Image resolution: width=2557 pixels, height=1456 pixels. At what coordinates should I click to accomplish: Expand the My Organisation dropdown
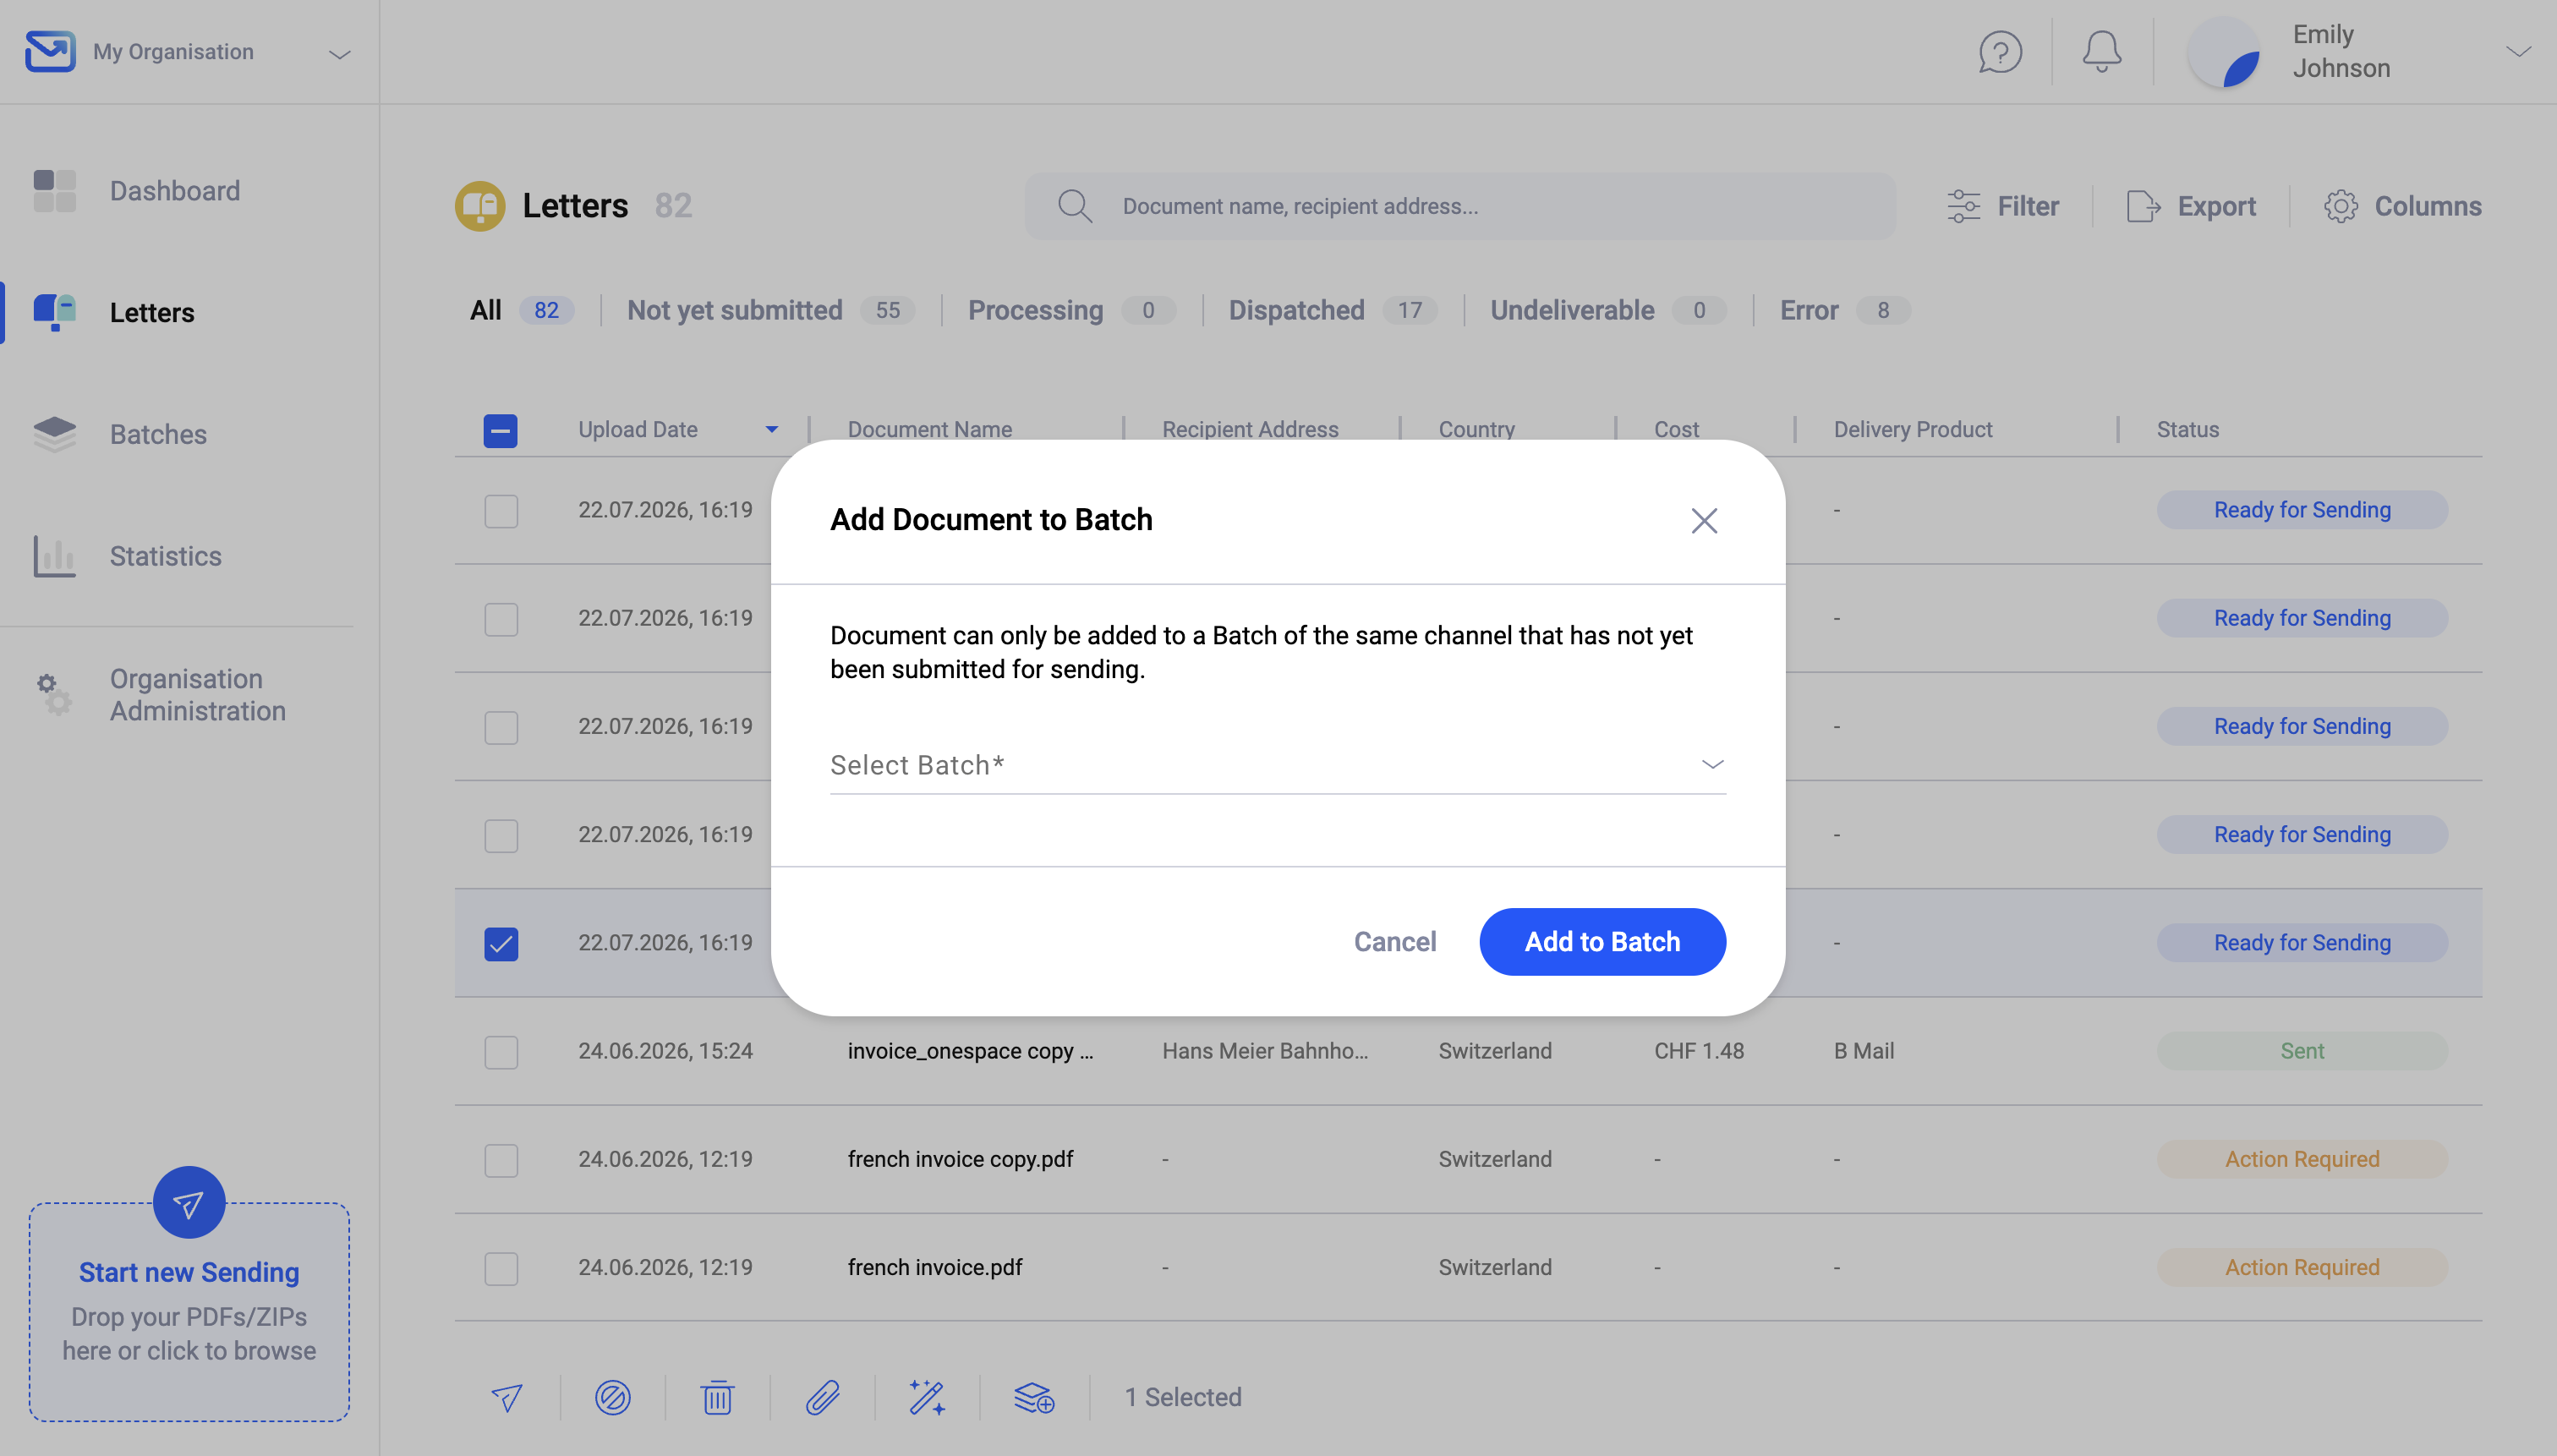click(x=340, y=54)
